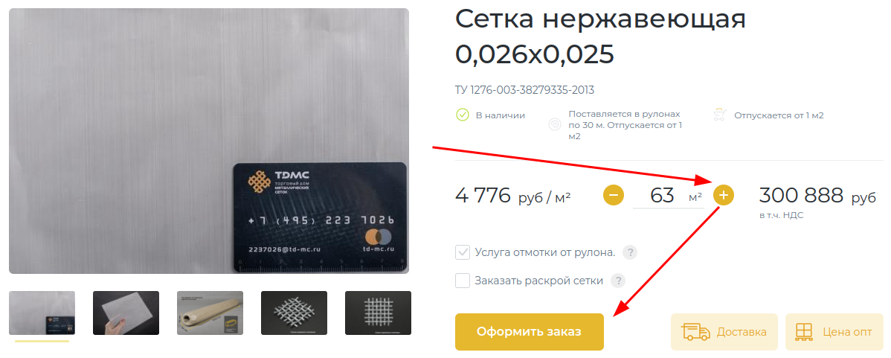Screen dimensions: 891x358
Task: Open the Доставка delivery button
Action: (724, 332)
